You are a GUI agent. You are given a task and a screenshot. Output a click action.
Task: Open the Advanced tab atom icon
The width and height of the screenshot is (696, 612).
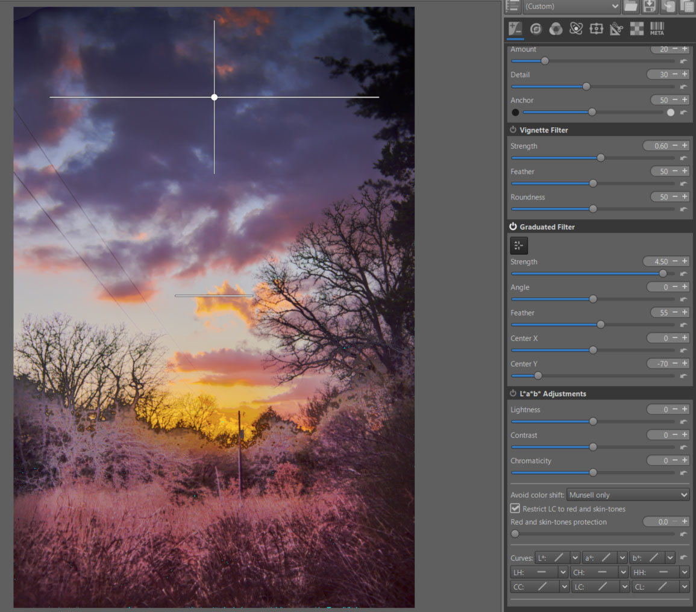[x=576, y=29]
